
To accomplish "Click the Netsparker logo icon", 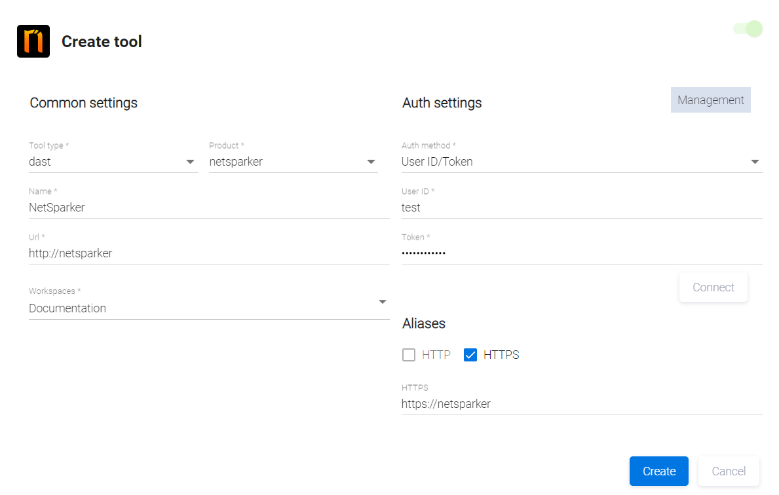I will 33,41.
